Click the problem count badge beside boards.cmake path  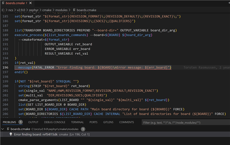(x=83, y=129)
